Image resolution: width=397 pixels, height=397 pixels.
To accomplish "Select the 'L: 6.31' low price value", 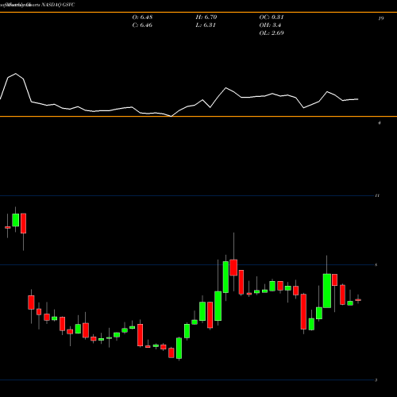I will tap(206, 25).
